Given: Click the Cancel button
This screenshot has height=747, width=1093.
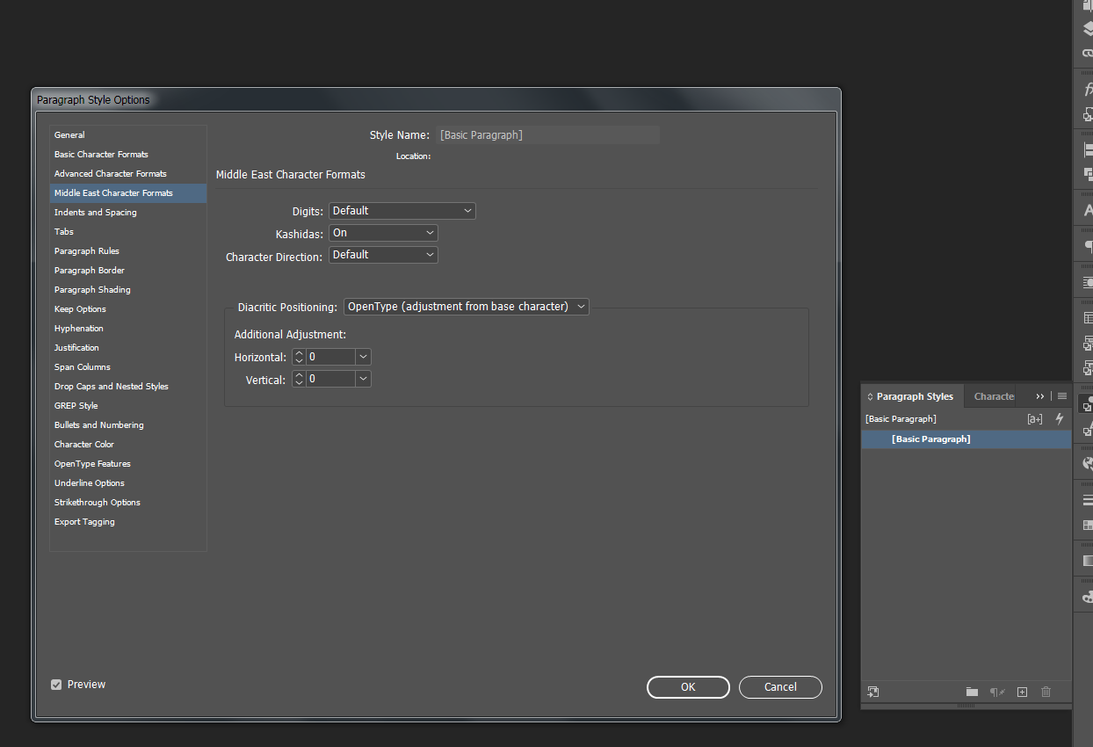Looking at the screenshot, I should (780, 687).
